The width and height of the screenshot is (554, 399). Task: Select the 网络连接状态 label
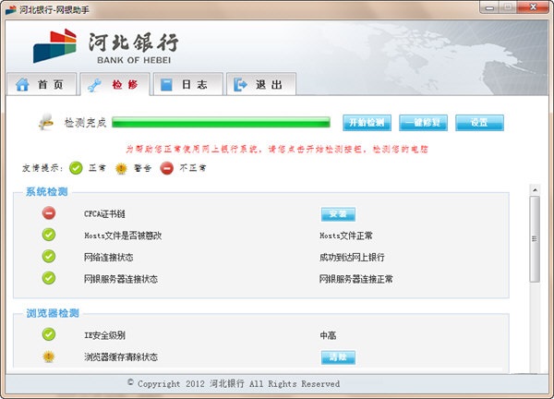[108, 258]
